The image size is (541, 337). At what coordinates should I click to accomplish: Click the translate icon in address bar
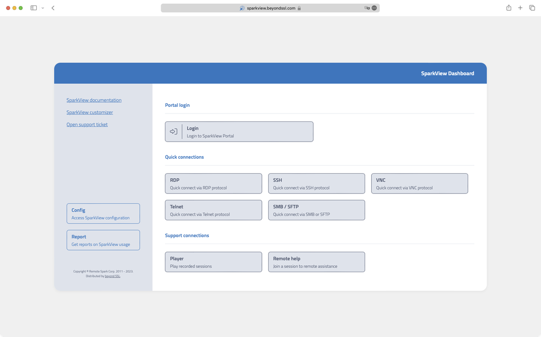pyautogui.click(x=367, y=8)
